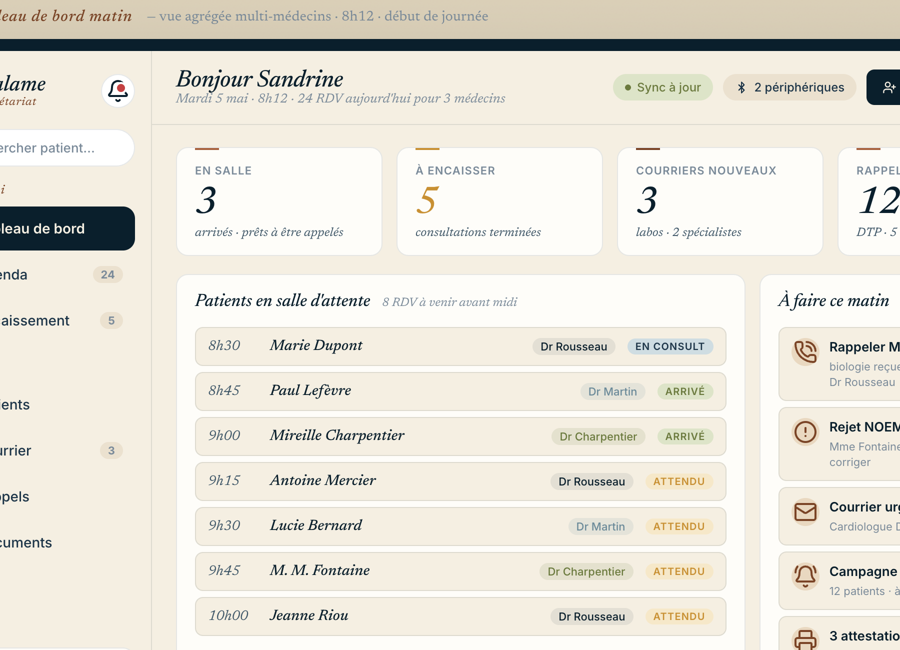
Task: Click the ATTENDU badge for M. M. Fontaine
Action: 679,571
